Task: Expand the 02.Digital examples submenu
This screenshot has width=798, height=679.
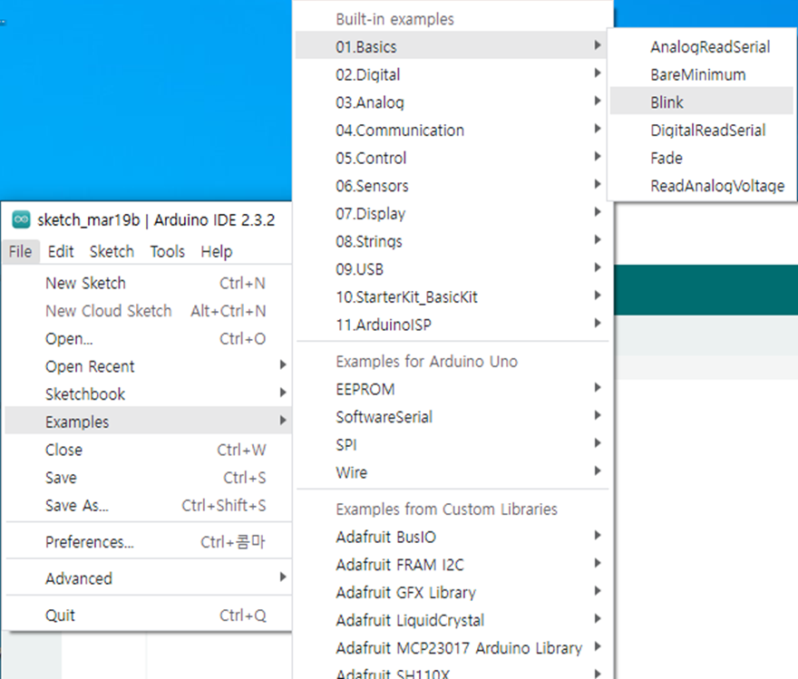Action: (453, 74)
